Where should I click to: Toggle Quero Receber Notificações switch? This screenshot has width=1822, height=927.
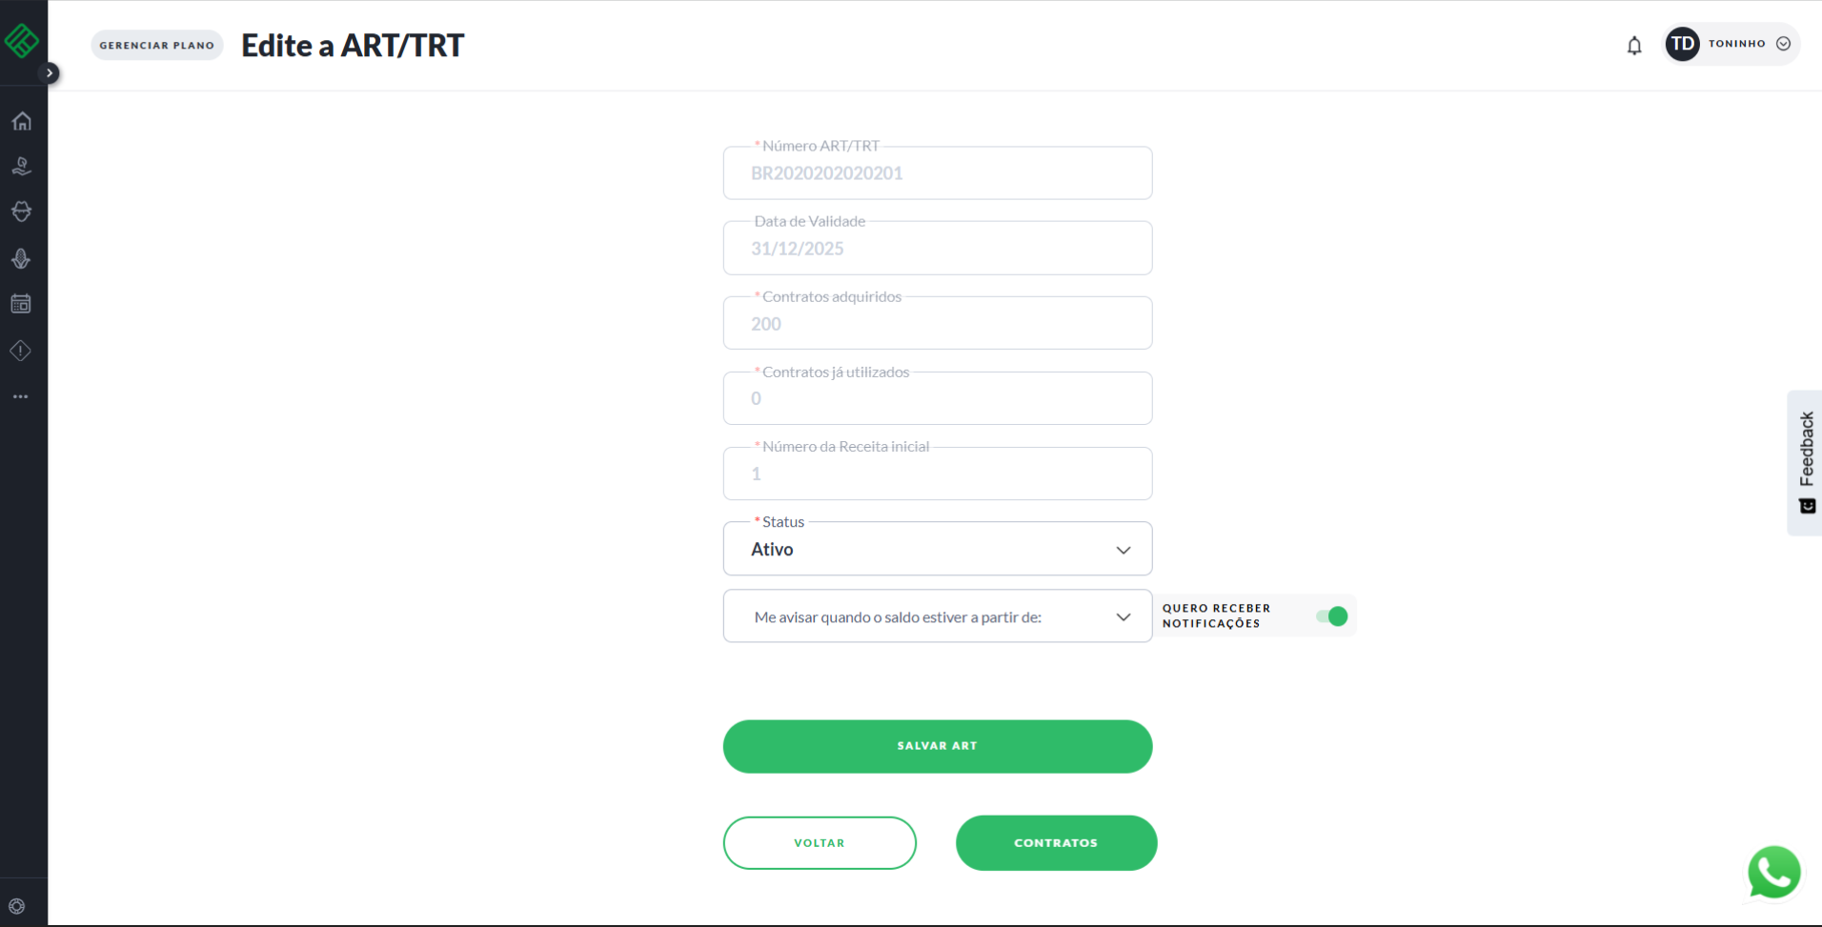point(1332,616)
